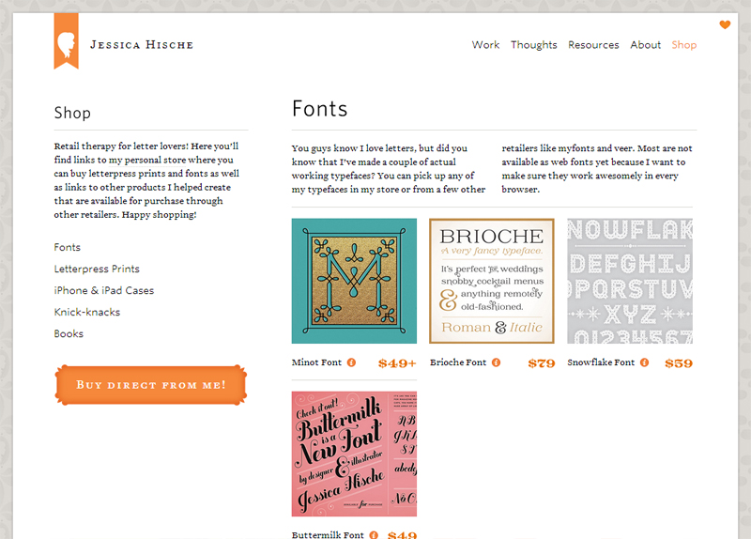
Task: Open Letterpress Prints sidebar link
Action: 97,269
